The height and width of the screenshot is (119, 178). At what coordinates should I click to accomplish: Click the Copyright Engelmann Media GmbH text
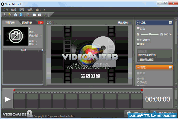pos(54,116)
